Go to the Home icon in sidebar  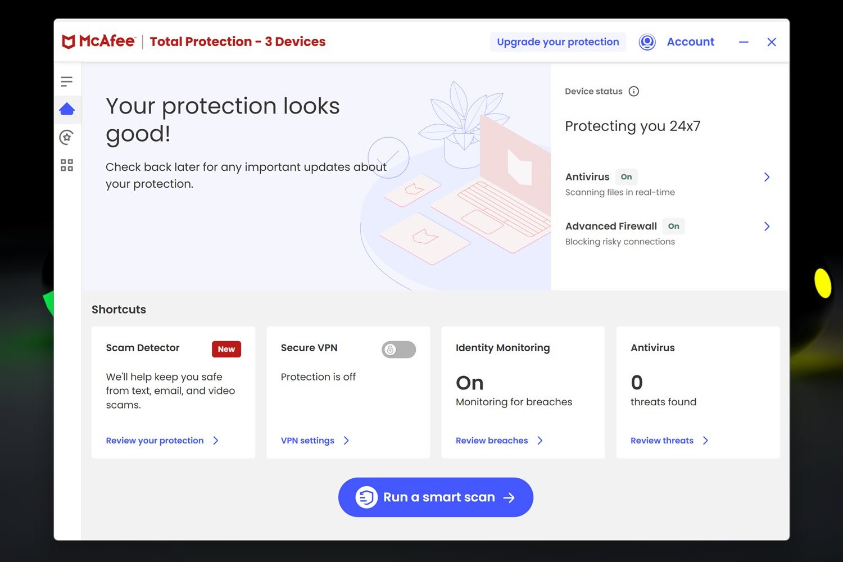pos(67,109)
